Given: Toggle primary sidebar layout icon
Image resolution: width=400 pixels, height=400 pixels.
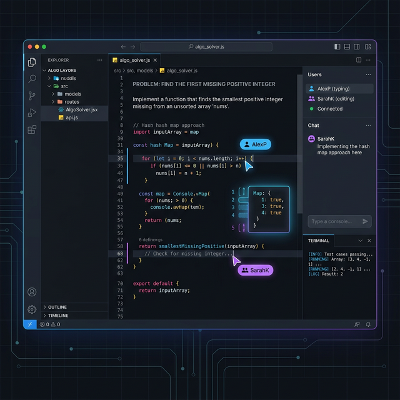Looking at the screenshot, I should tap(337, 47).
